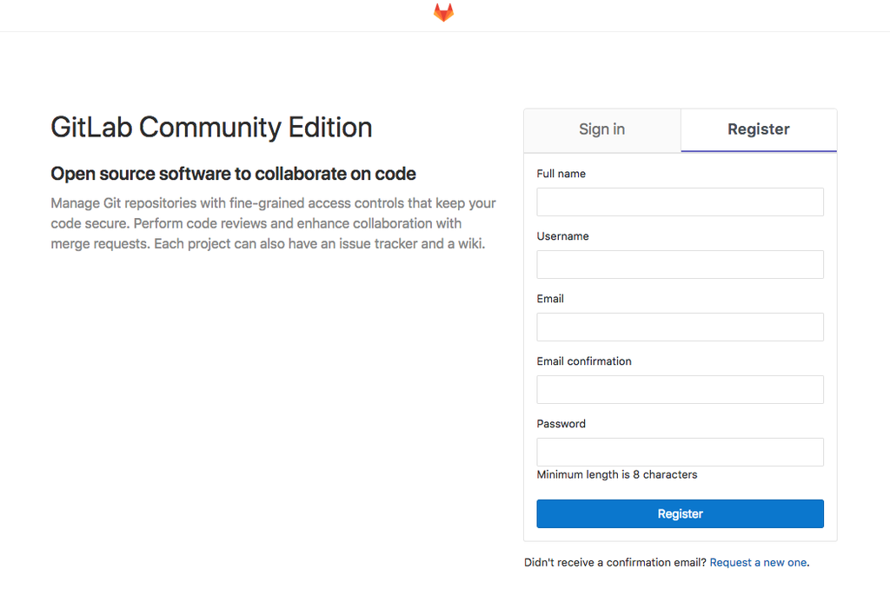Viewport: 890px width, 589px height.
Task: Click 'Open source software to collaborate on code' subheading
Action: coord(233,174)
